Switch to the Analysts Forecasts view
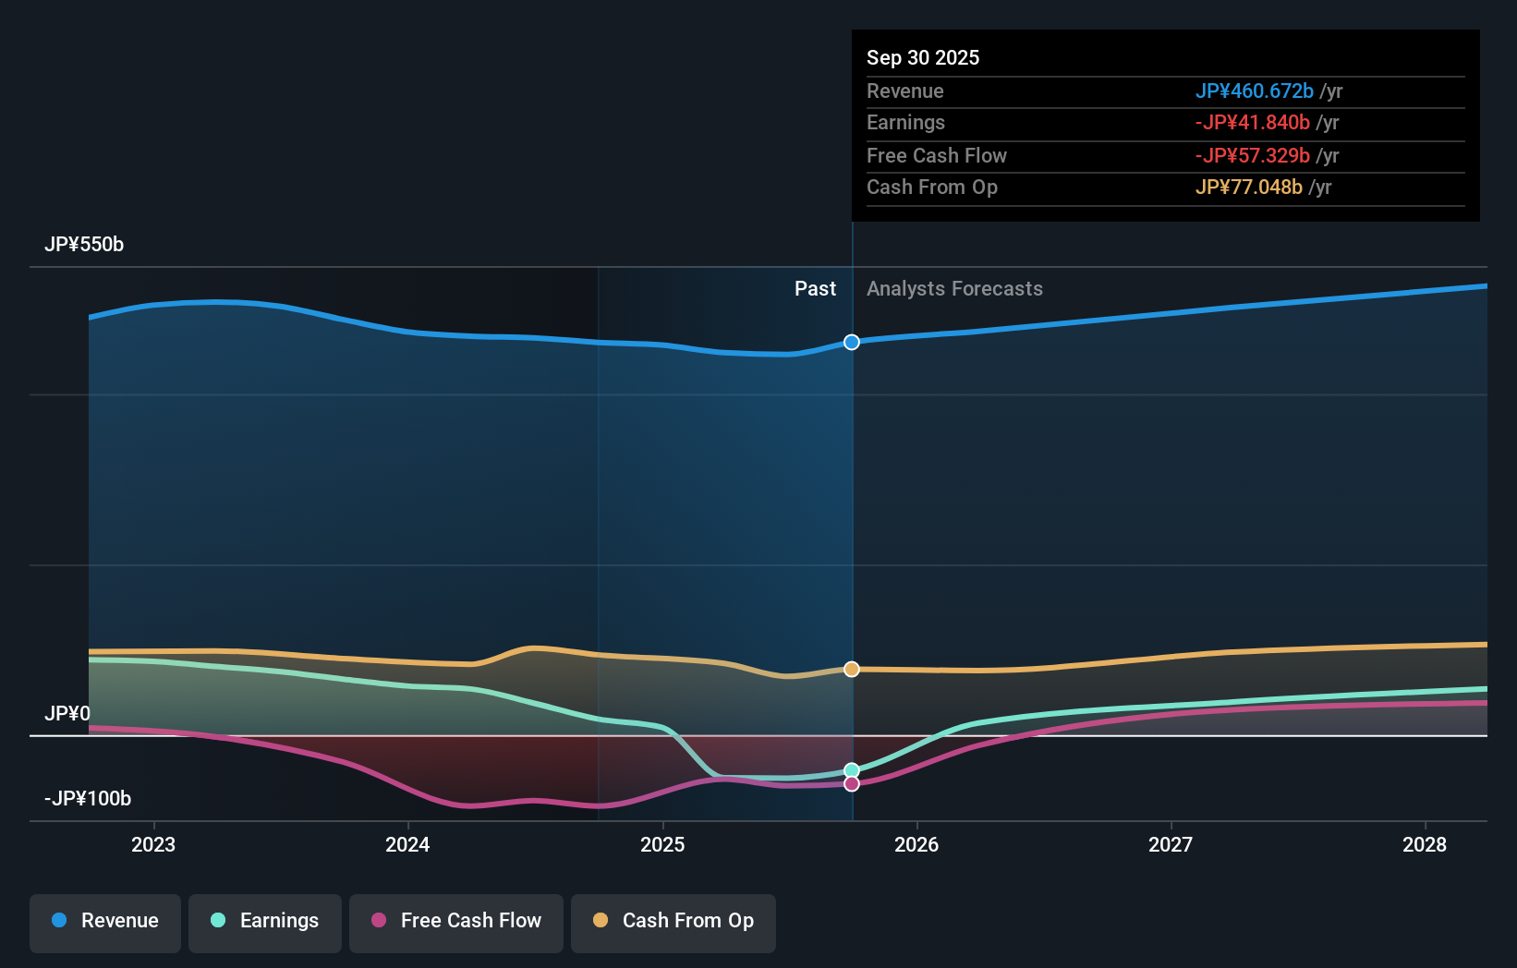This screenshot has width=1517, height=968. click(x=955, y=288)
